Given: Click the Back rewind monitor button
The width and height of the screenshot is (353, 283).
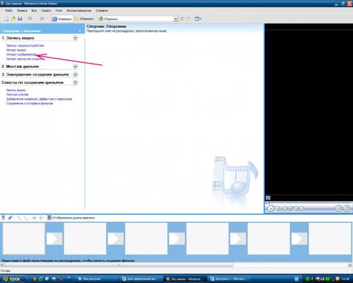Looking at the screenshot, I should click(x=285, y=209).
